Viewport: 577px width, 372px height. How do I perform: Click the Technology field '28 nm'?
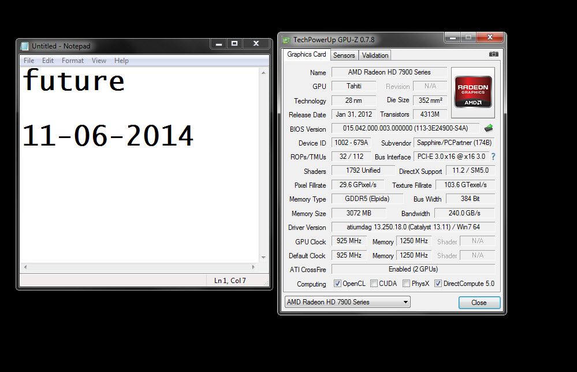tap(353, 100)
